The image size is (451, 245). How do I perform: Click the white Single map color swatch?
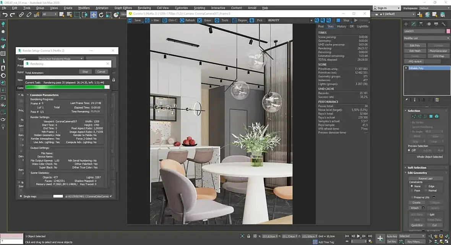(x=58, y=196)
